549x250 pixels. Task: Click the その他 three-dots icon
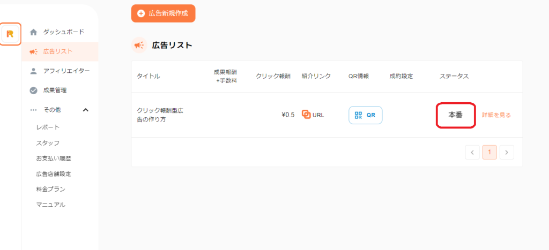tap(33, 110)
